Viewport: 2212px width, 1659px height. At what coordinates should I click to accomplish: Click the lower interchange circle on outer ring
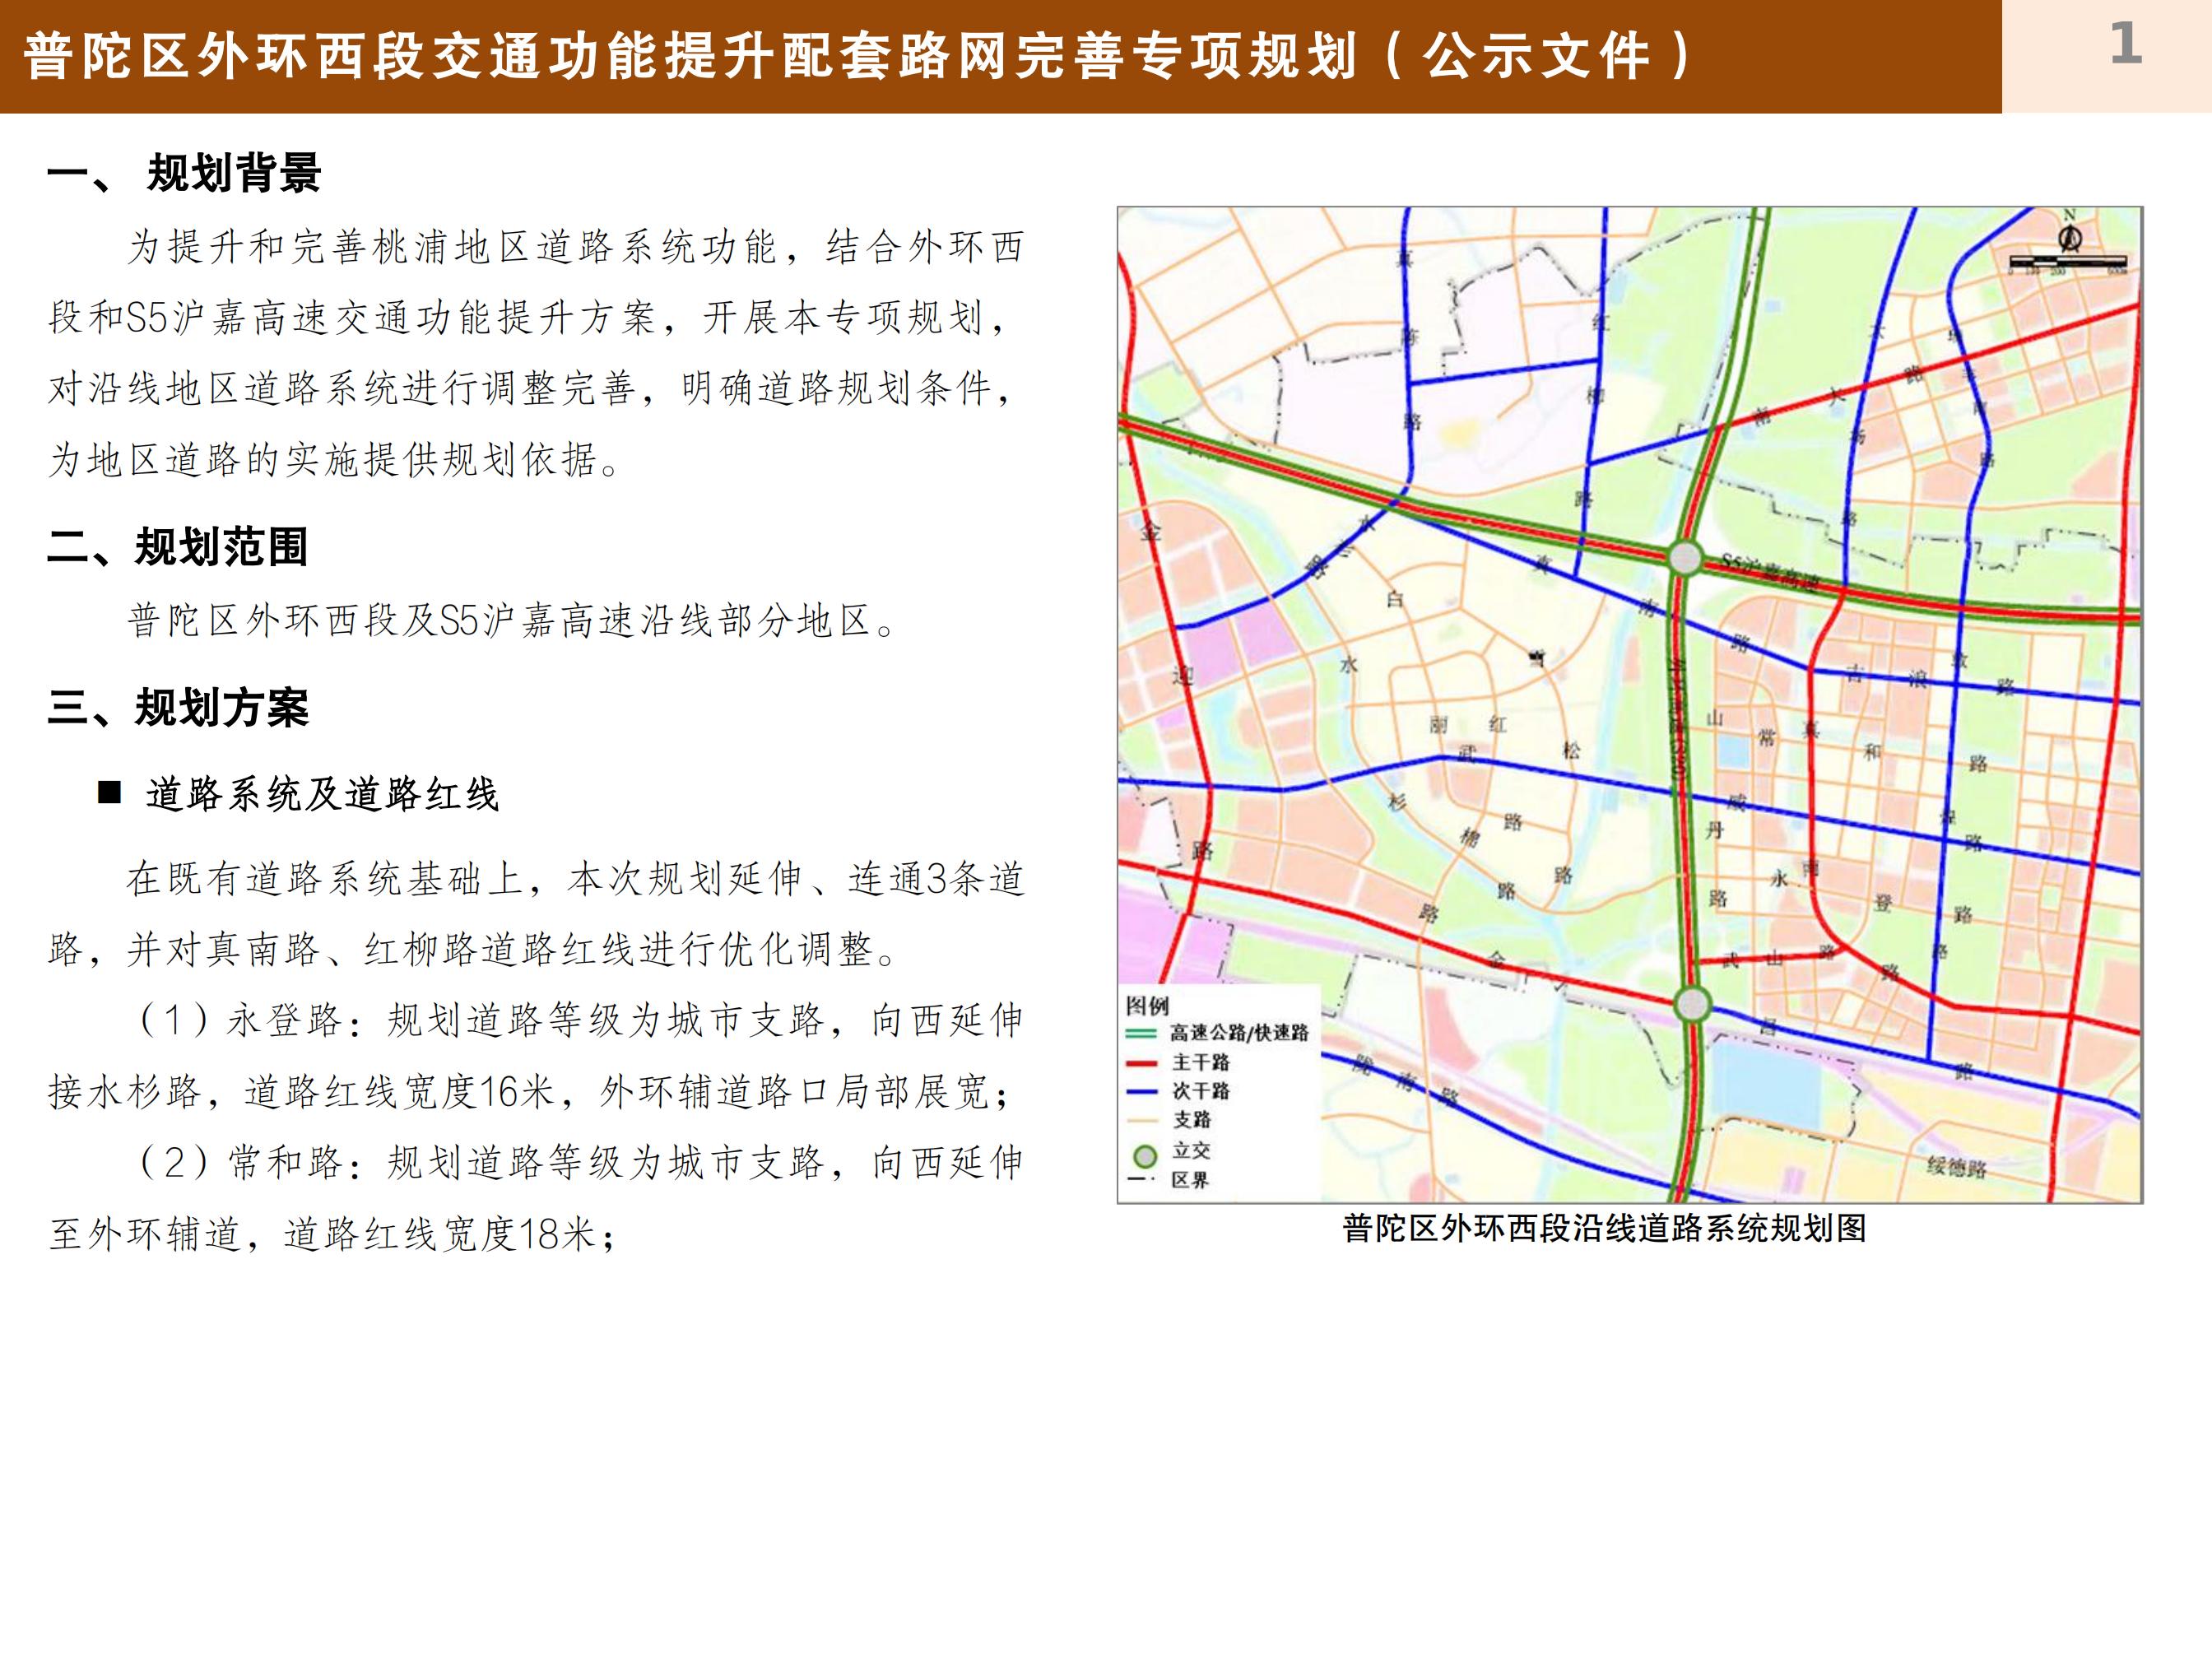[x=1692, y=1002]
